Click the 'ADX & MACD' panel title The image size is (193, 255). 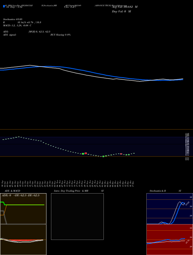click(x=12, y=191)
